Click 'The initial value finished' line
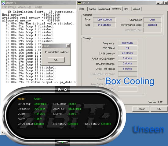 pos(40,23)
